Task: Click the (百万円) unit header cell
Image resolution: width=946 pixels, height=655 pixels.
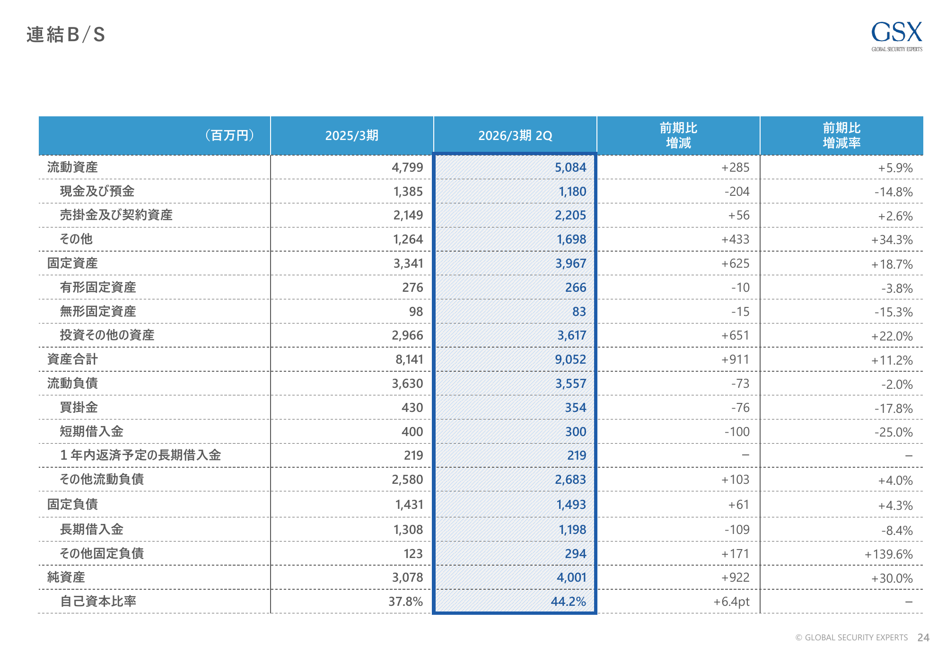Action: [230, 136]
